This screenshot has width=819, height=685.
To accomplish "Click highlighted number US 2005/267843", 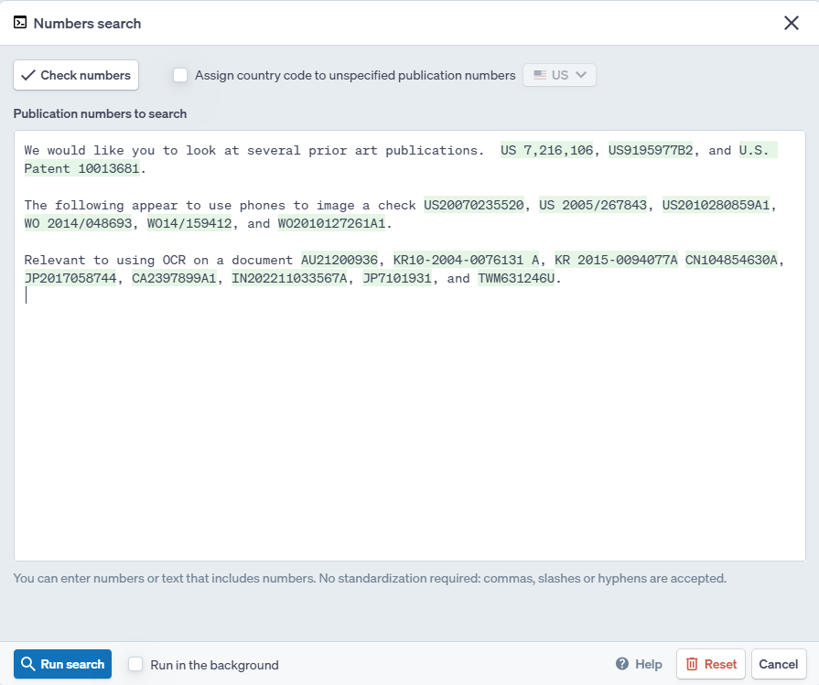I will click(593, 205).
